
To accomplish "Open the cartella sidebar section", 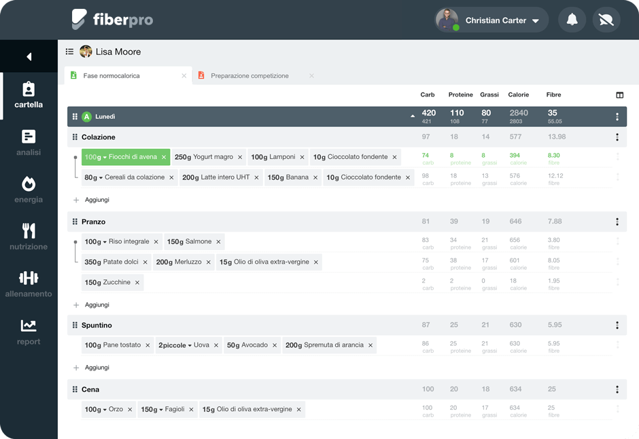I will click(x=29, y=95).
